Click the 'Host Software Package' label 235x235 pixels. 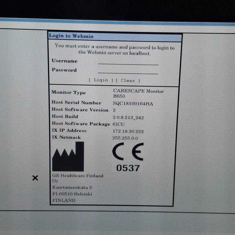[81, 124]
